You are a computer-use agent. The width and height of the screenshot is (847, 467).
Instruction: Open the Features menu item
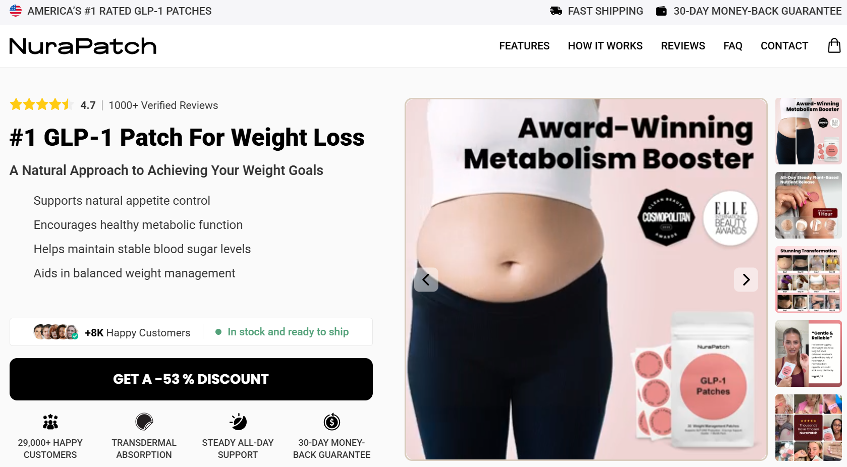tap(524, 46)
